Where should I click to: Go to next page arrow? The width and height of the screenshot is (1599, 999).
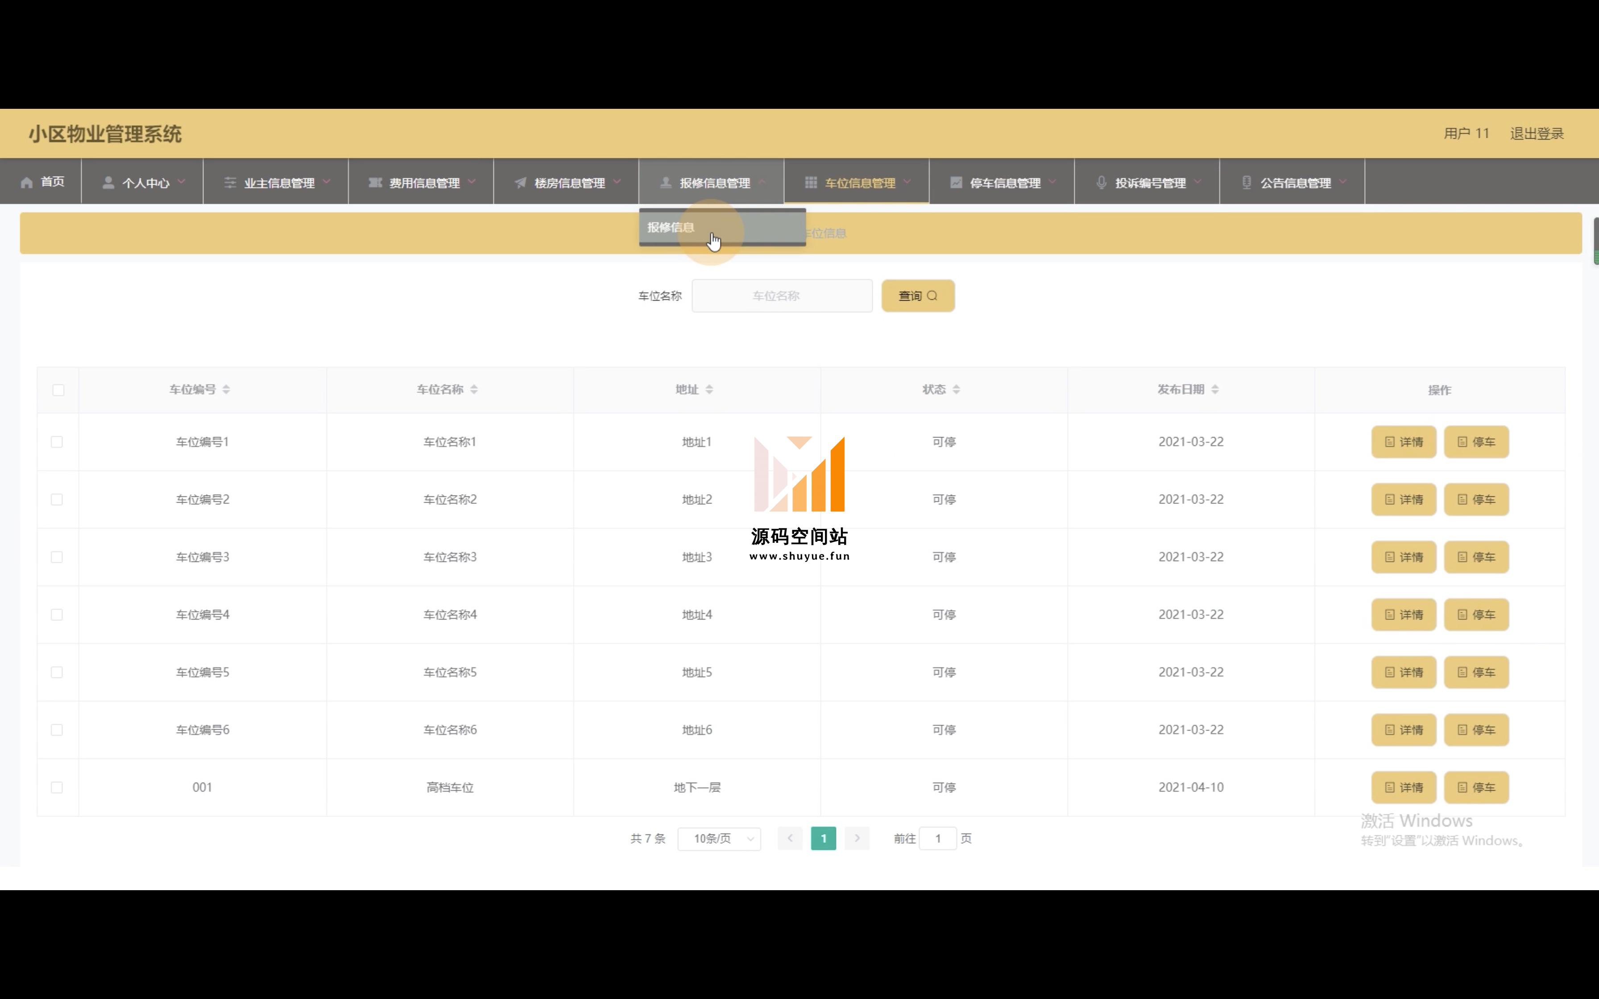tap(857, 838)
